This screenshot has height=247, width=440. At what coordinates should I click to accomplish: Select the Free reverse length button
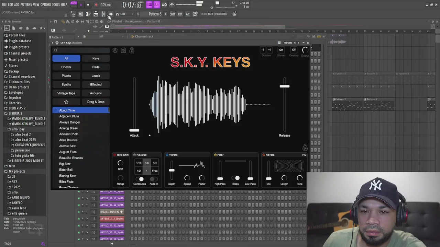point(155,171)
